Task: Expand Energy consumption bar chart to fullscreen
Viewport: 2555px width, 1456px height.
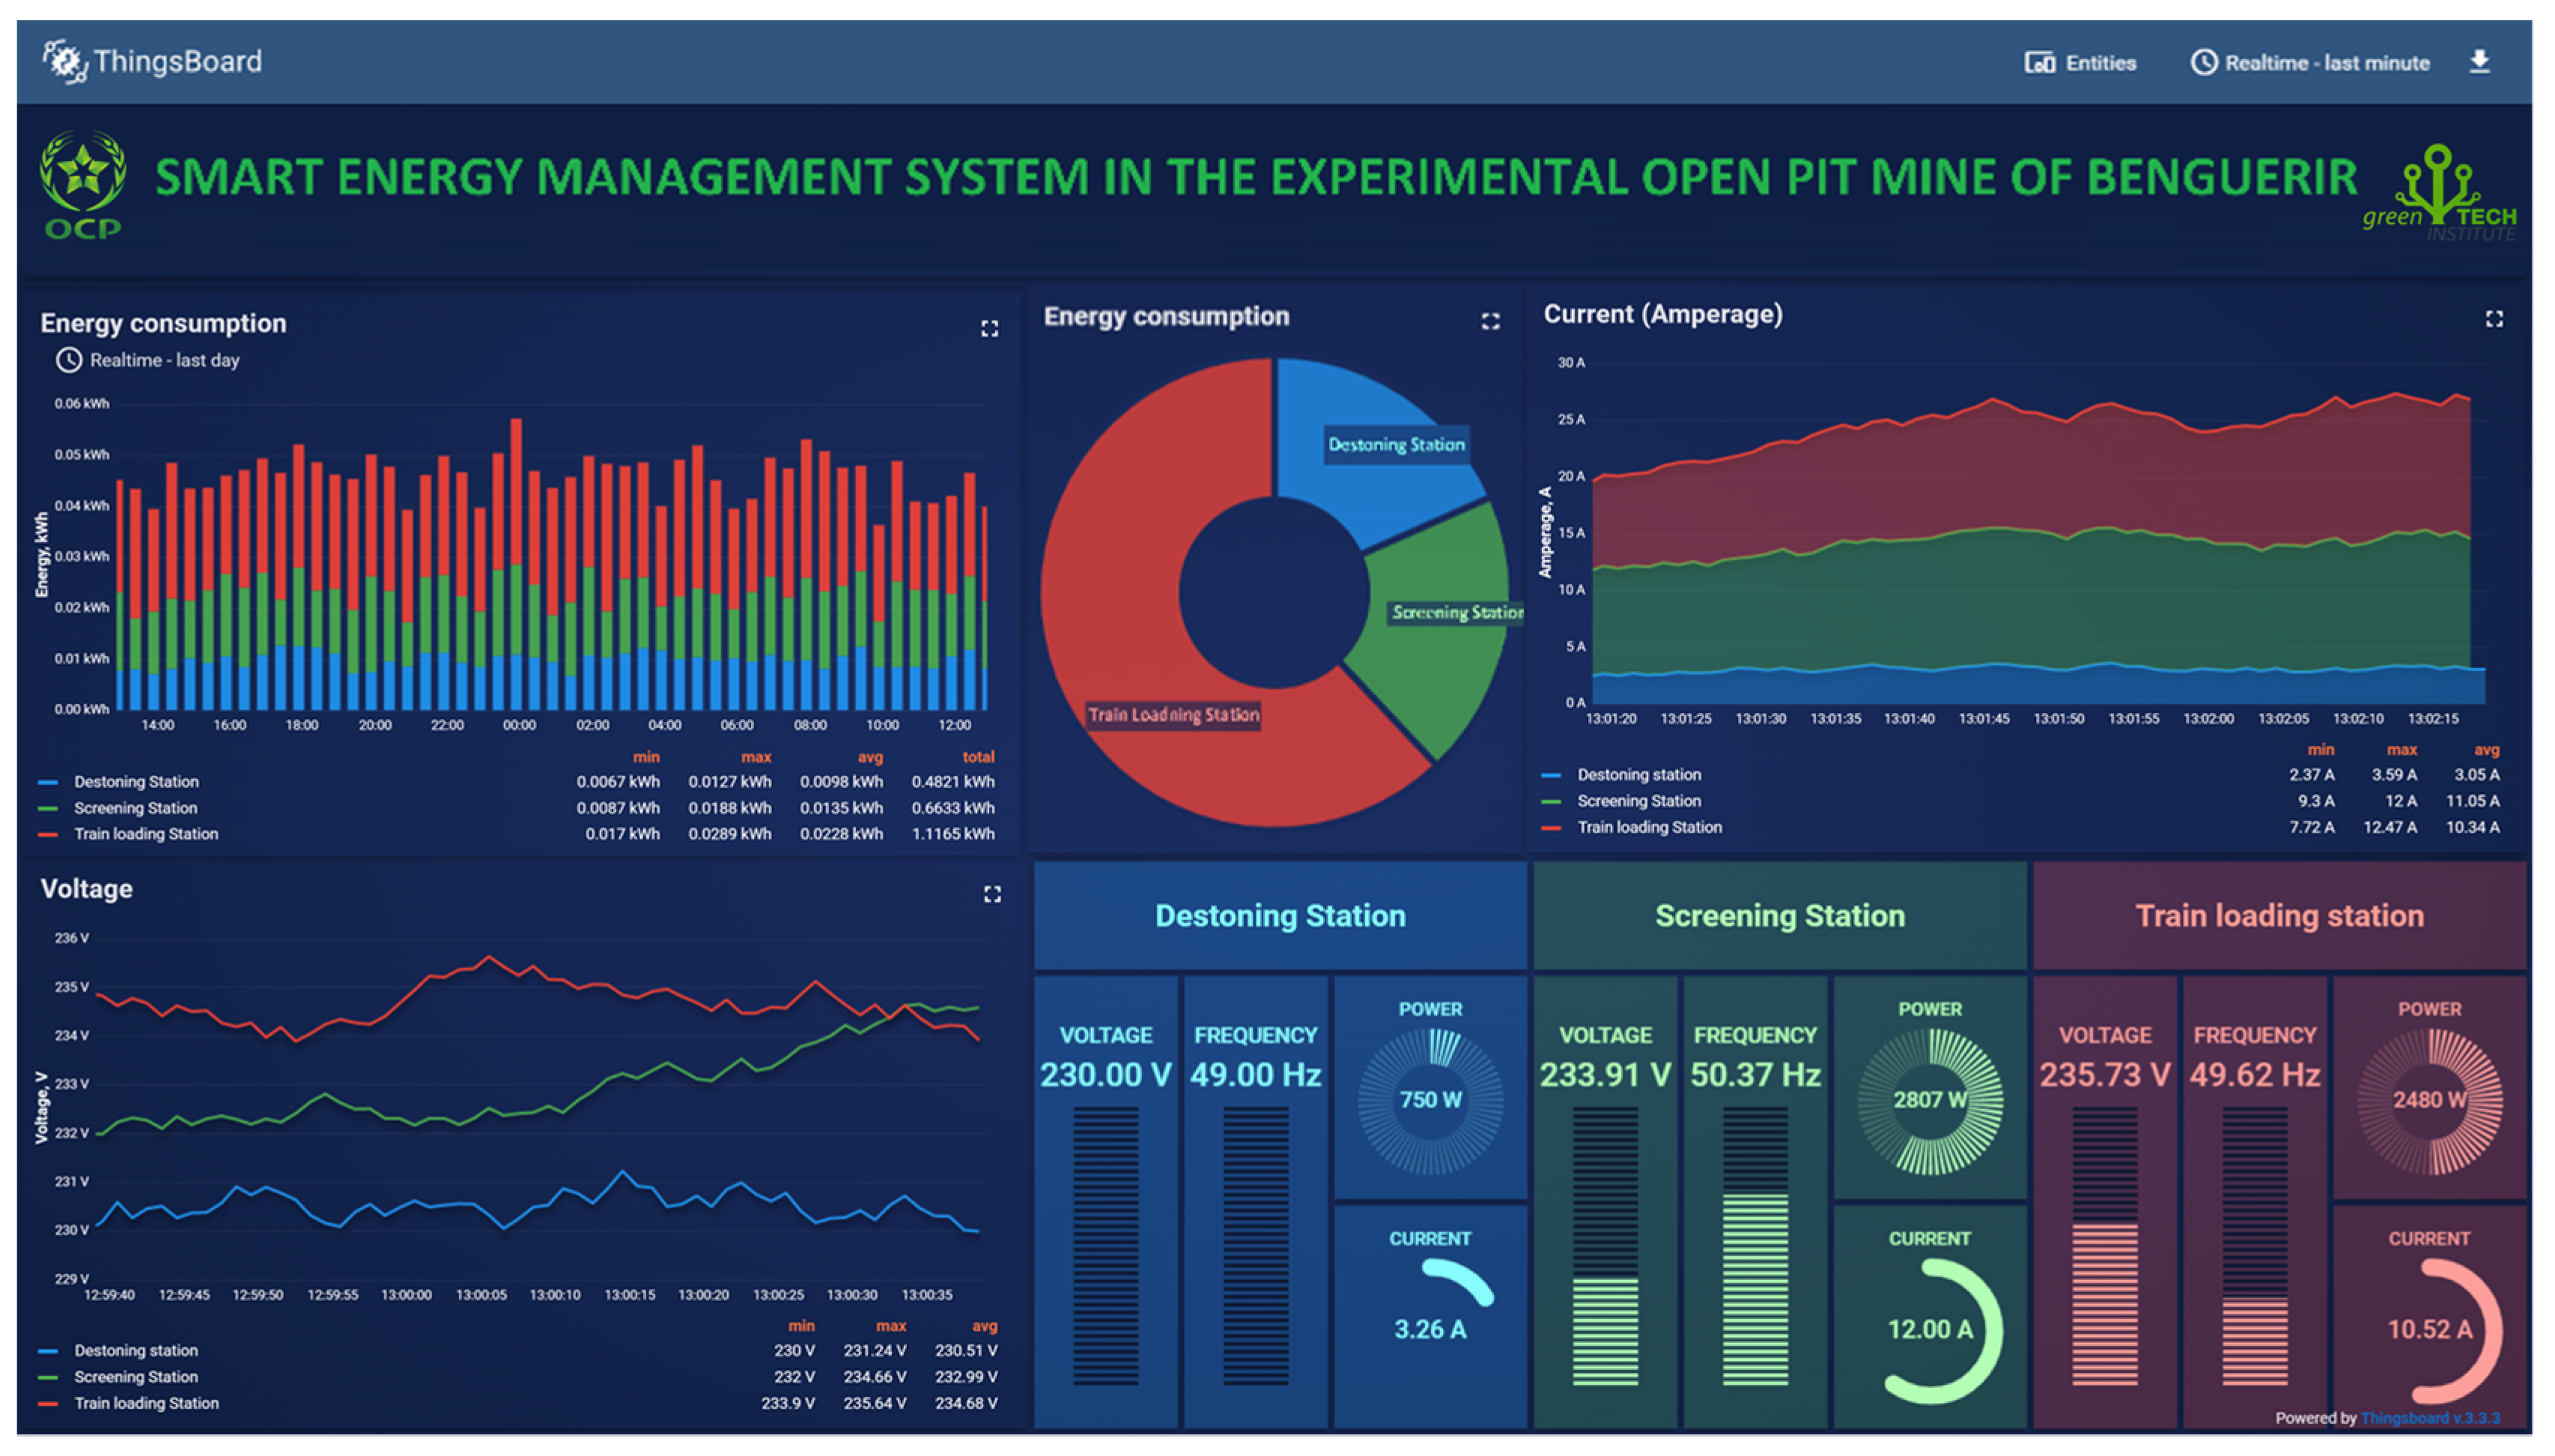Action: tap(988, 329)
